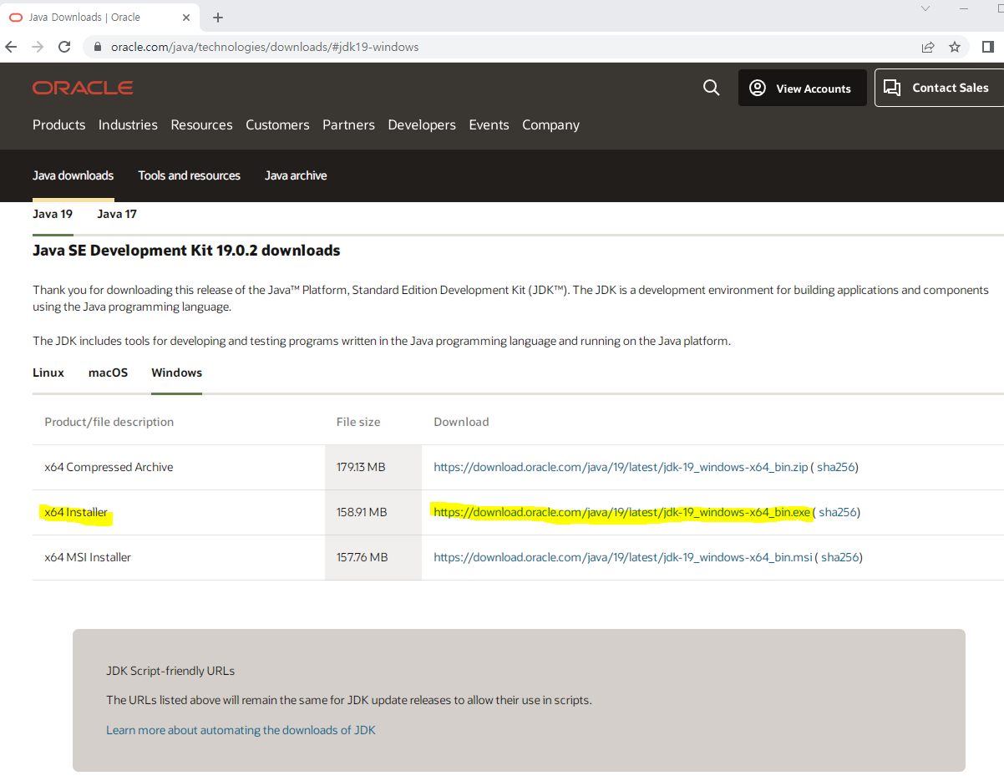Open the Resources menu

coord(201,124)
